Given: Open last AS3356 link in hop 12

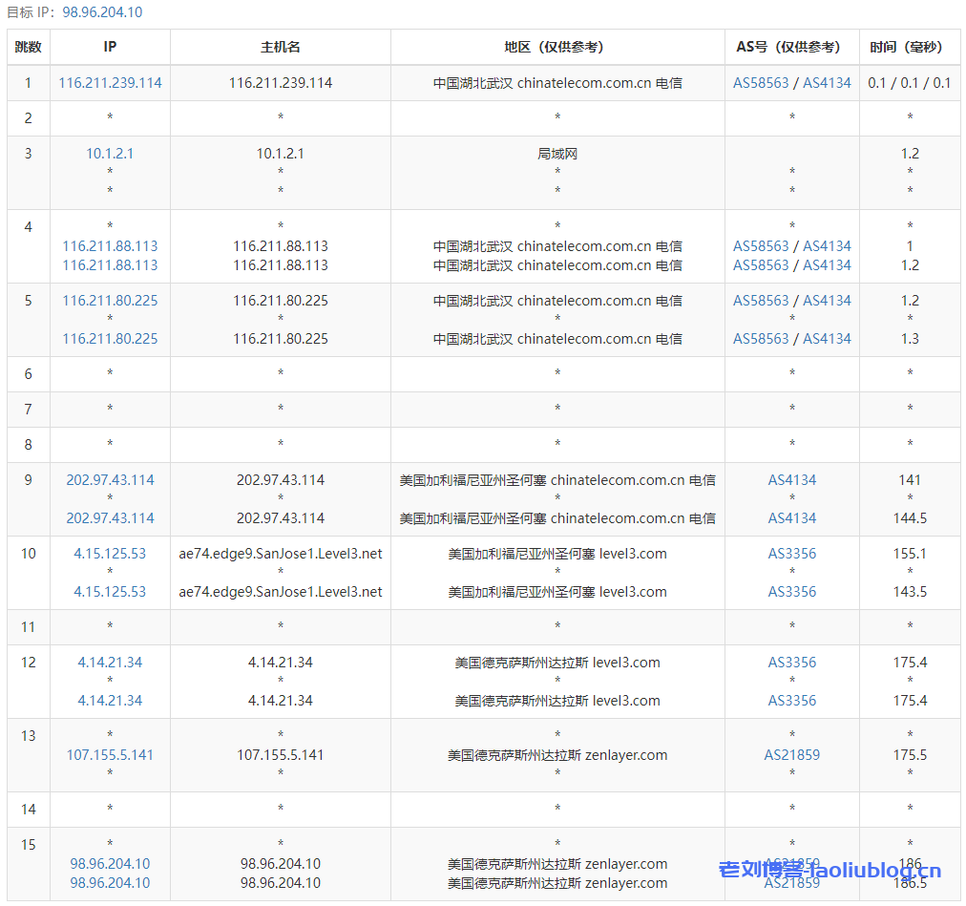Looking at the screenshot, I should (x=791, y=701).
